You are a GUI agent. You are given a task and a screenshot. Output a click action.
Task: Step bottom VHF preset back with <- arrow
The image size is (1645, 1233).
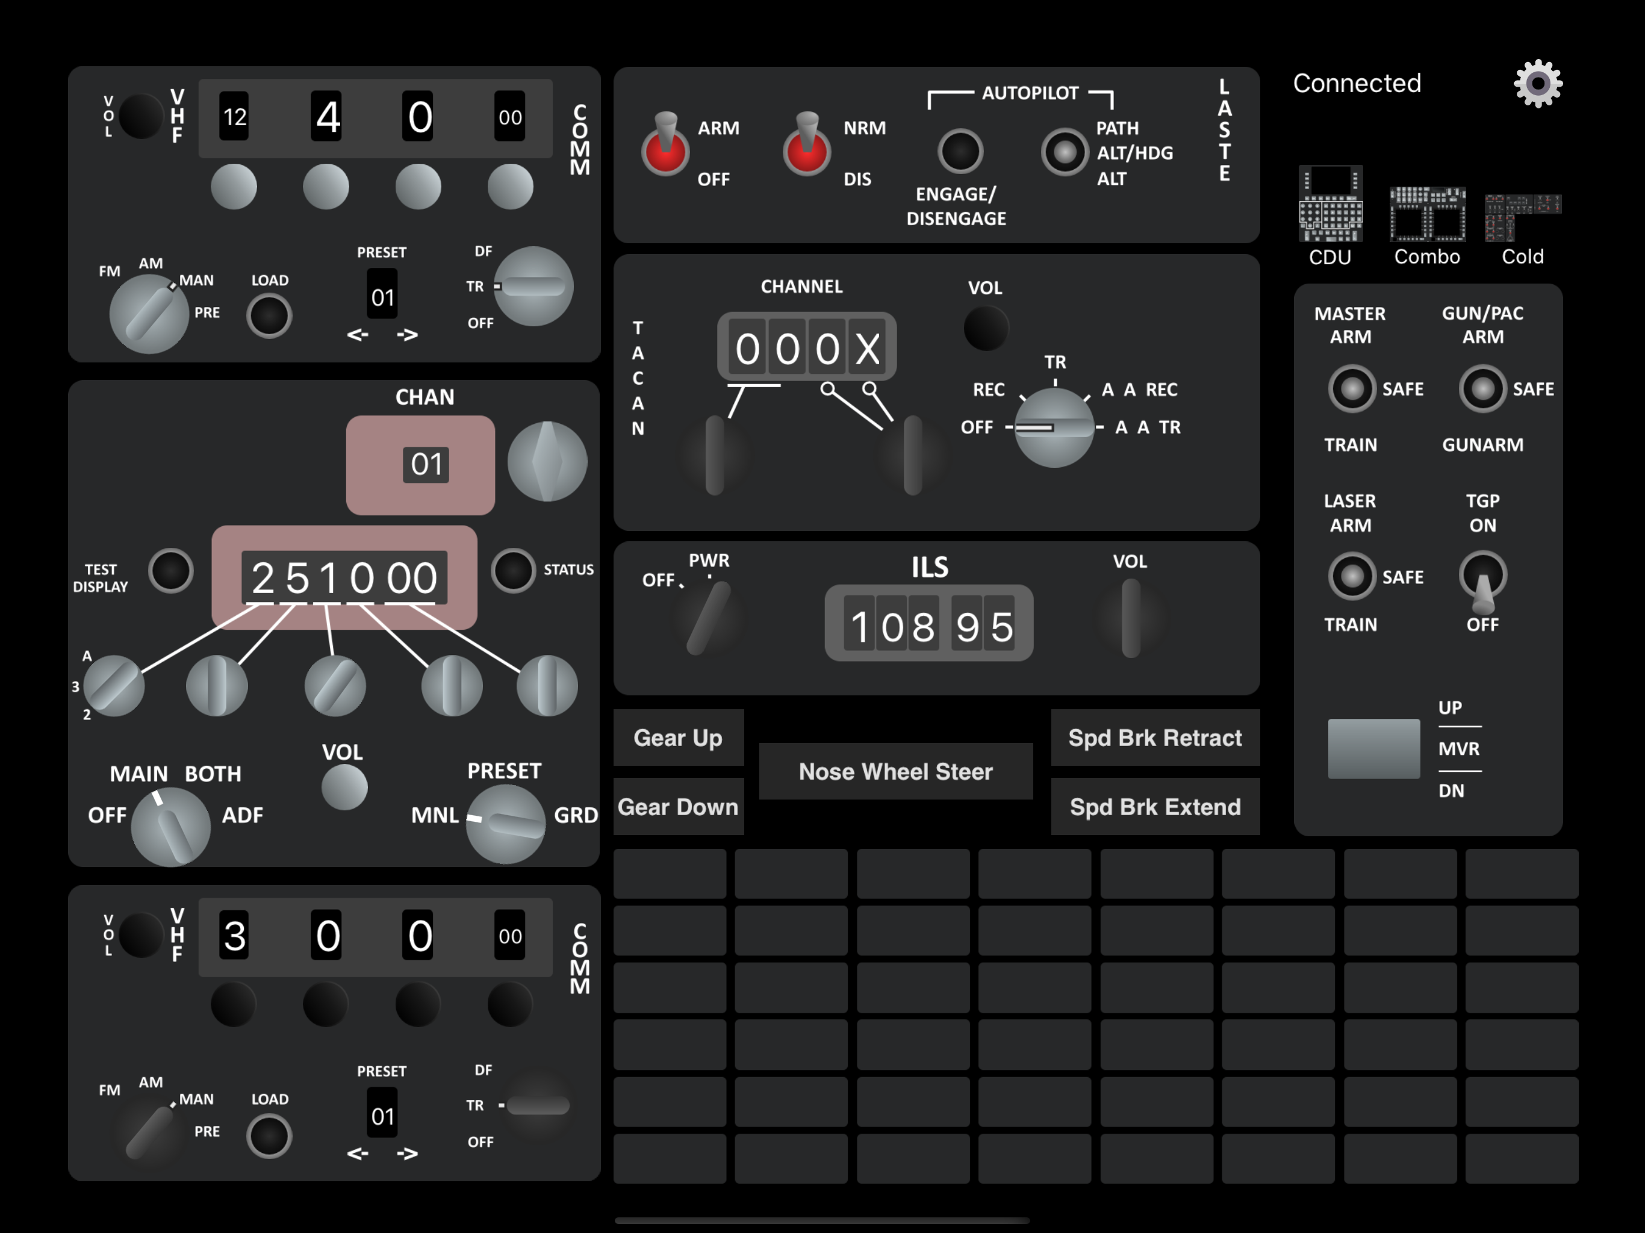(358, 1154)
